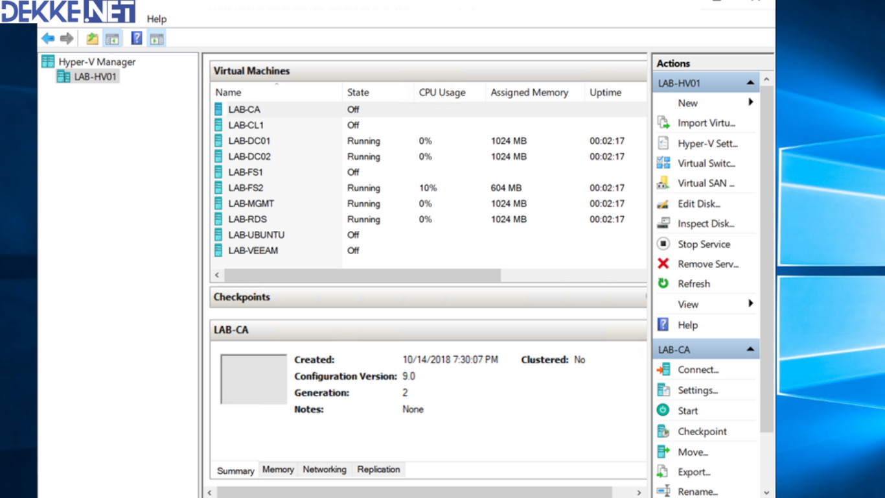Viewport: 885px width, 498px height.
Task: Click the LAB-MGMT virtual machine icon
Action: [x=218, y=204]
